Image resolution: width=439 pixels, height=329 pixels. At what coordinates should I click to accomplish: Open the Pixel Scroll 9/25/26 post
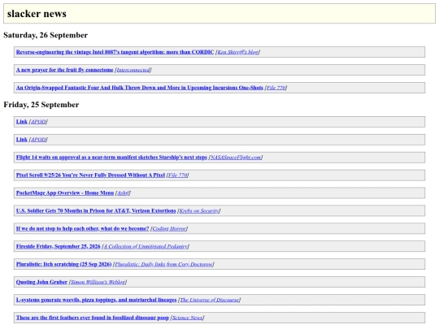pyautogui.click(x=90, y=175)
